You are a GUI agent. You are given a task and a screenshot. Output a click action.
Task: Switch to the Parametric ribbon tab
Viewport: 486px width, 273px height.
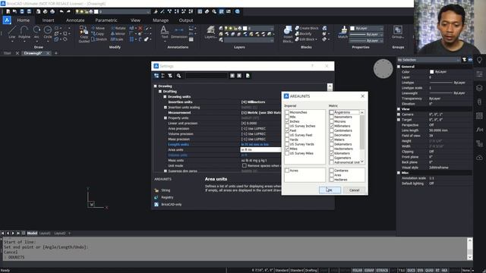click(106, 20)
